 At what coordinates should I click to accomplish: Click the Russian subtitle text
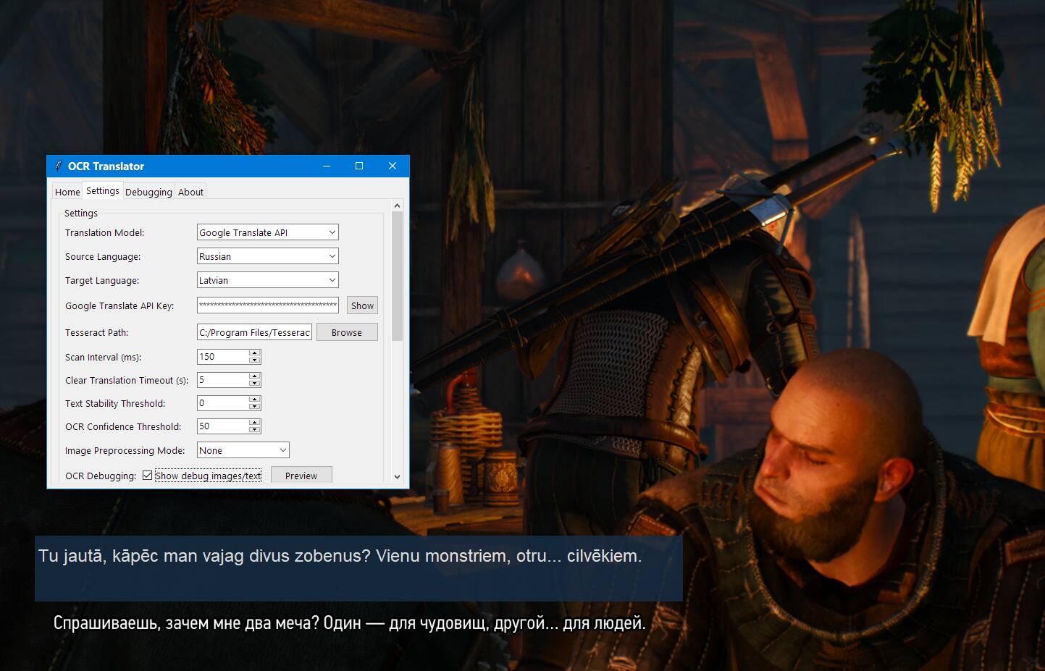pos(349,623)
